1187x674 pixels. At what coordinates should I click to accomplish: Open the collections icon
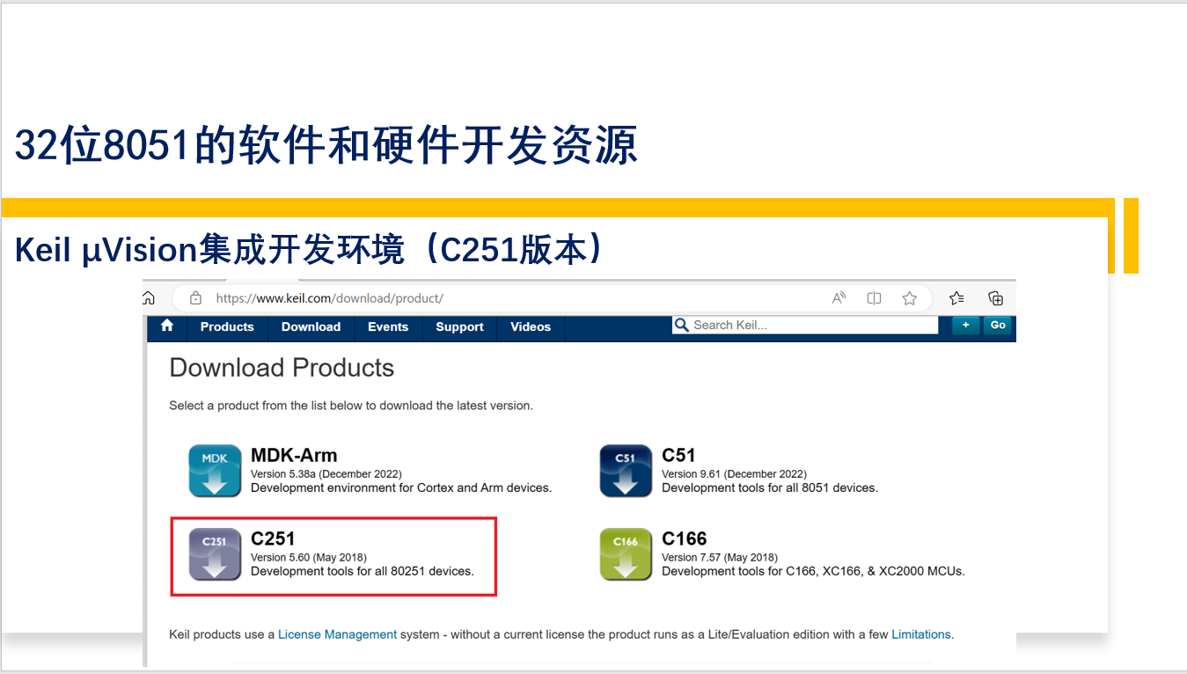click(995, 298)
